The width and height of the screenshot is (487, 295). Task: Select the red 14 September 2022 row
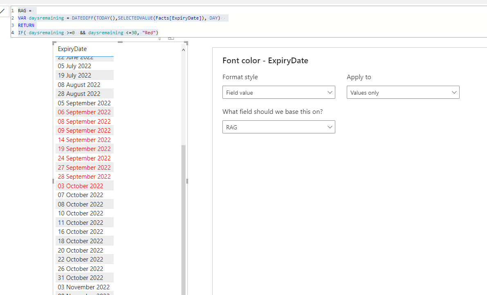(x=85, y=140)
